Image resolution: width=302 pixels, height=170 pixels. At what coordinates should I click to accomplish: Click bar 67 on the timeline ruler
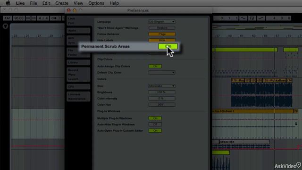pyautogui.click(x=277, y=36)
